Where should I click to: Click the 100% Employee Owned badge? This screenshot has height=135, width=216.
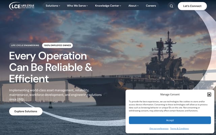tap(57, 45)
